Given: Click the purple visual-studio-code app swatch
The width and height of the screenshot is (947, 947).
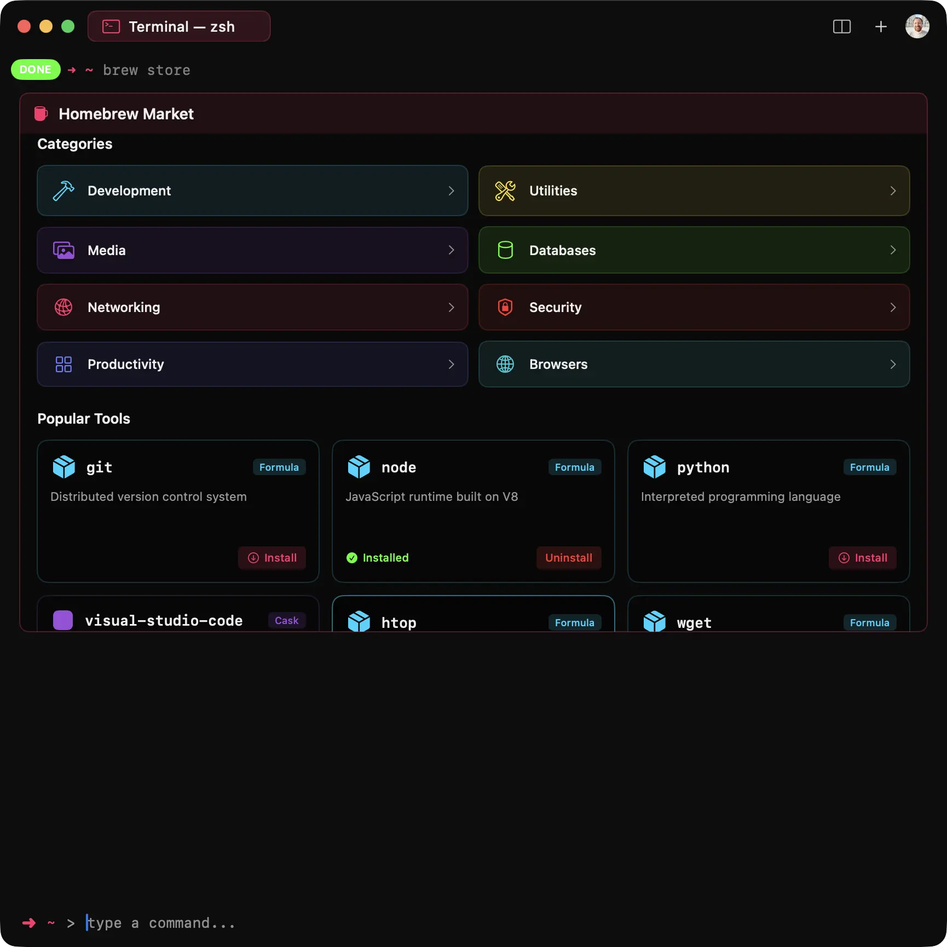Looking at the screenshot, I should tap(63, 620).
